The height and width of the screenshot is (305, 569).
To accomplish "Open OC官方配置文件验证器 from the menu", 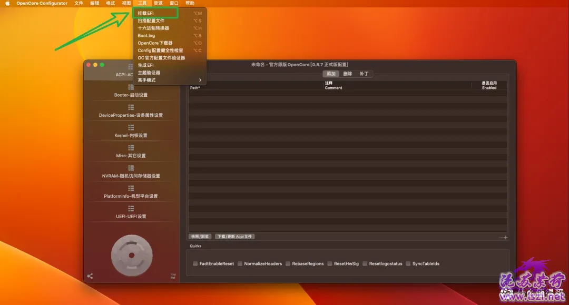I will (x=170, y=58).
